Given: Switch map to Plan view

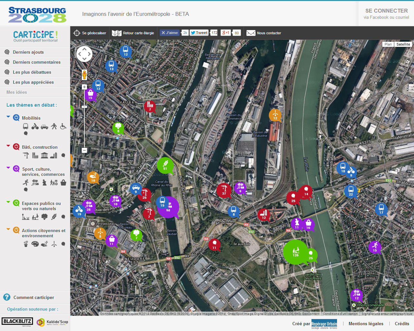Looking at the screenshot, I should 388,44.
